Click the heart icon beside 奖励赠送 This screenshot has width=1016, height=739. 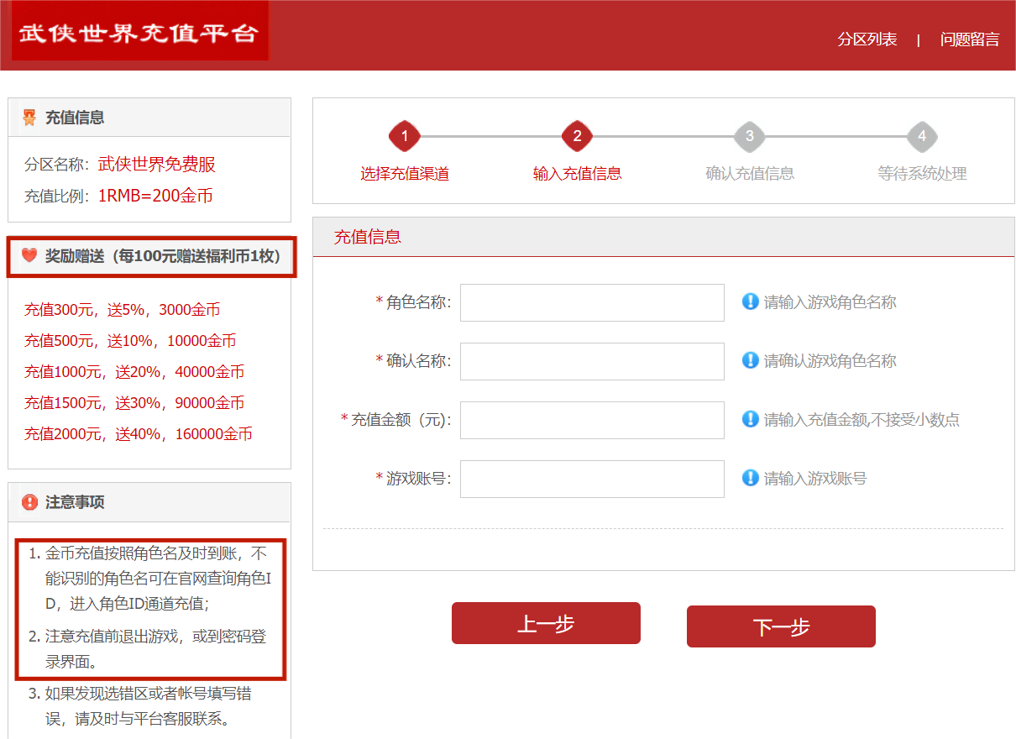pyautogui.click(x=29, y=255)
